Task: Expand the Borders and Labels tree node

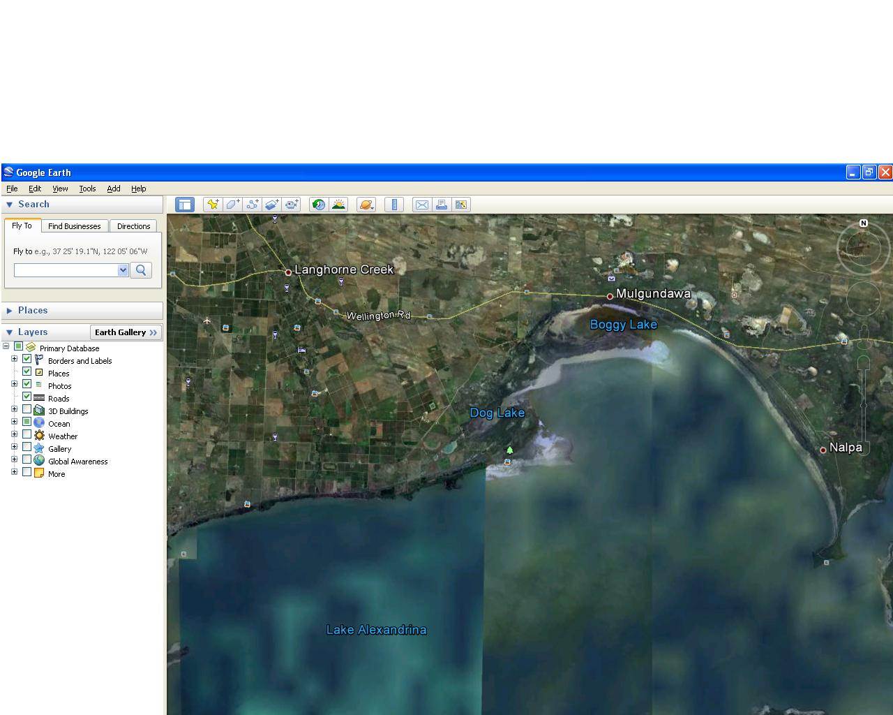Action: coord(14,359)
